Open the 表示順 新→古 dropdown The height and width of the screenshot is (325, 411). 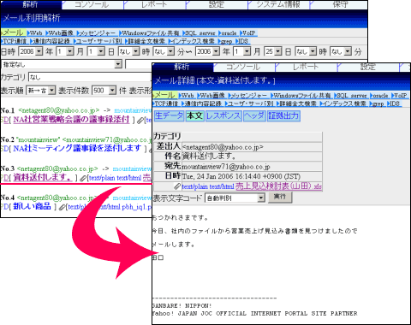coord(41,91)
